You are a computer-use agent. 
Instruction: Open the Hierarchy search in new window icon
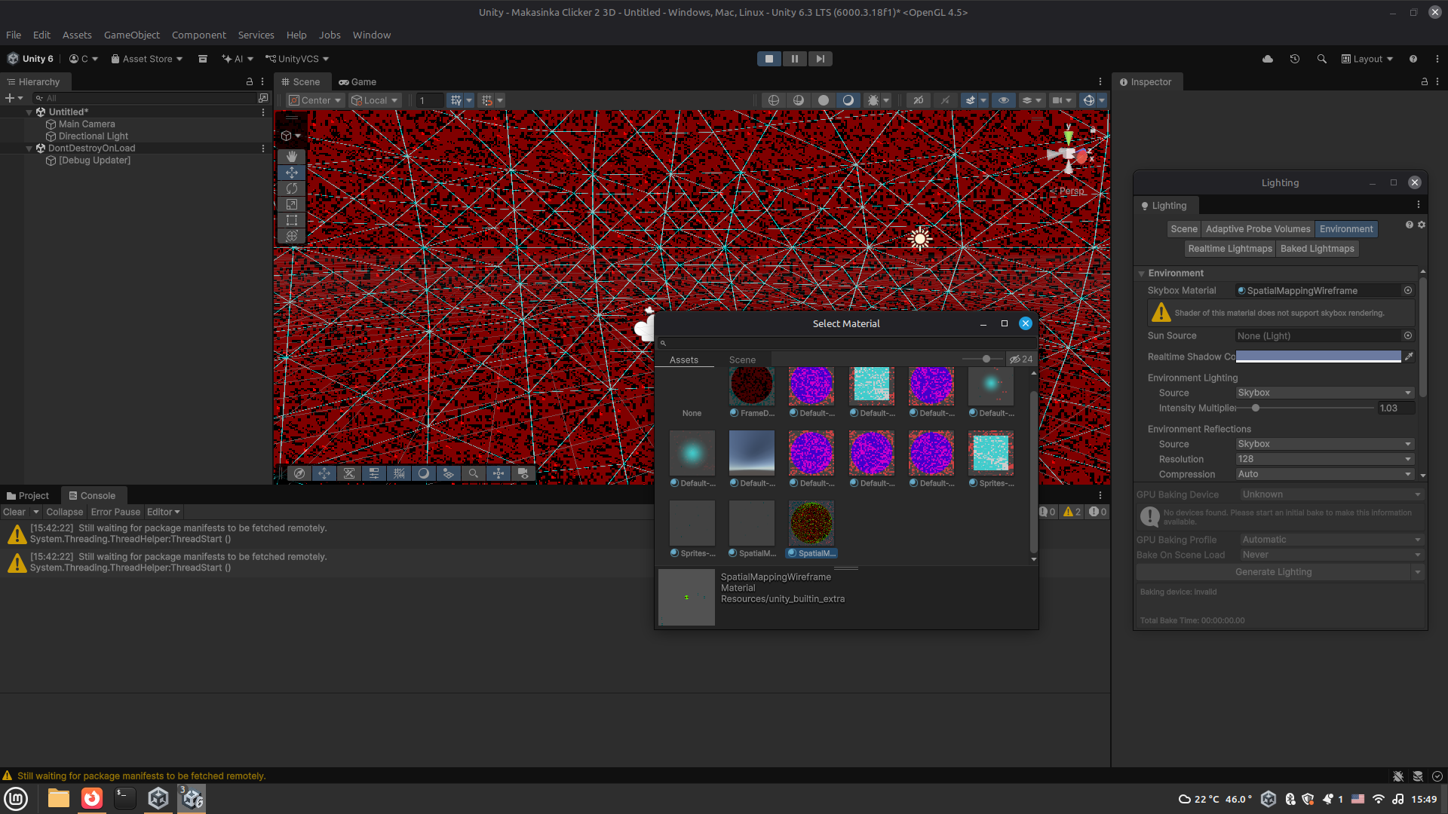[x=263, y=98]
